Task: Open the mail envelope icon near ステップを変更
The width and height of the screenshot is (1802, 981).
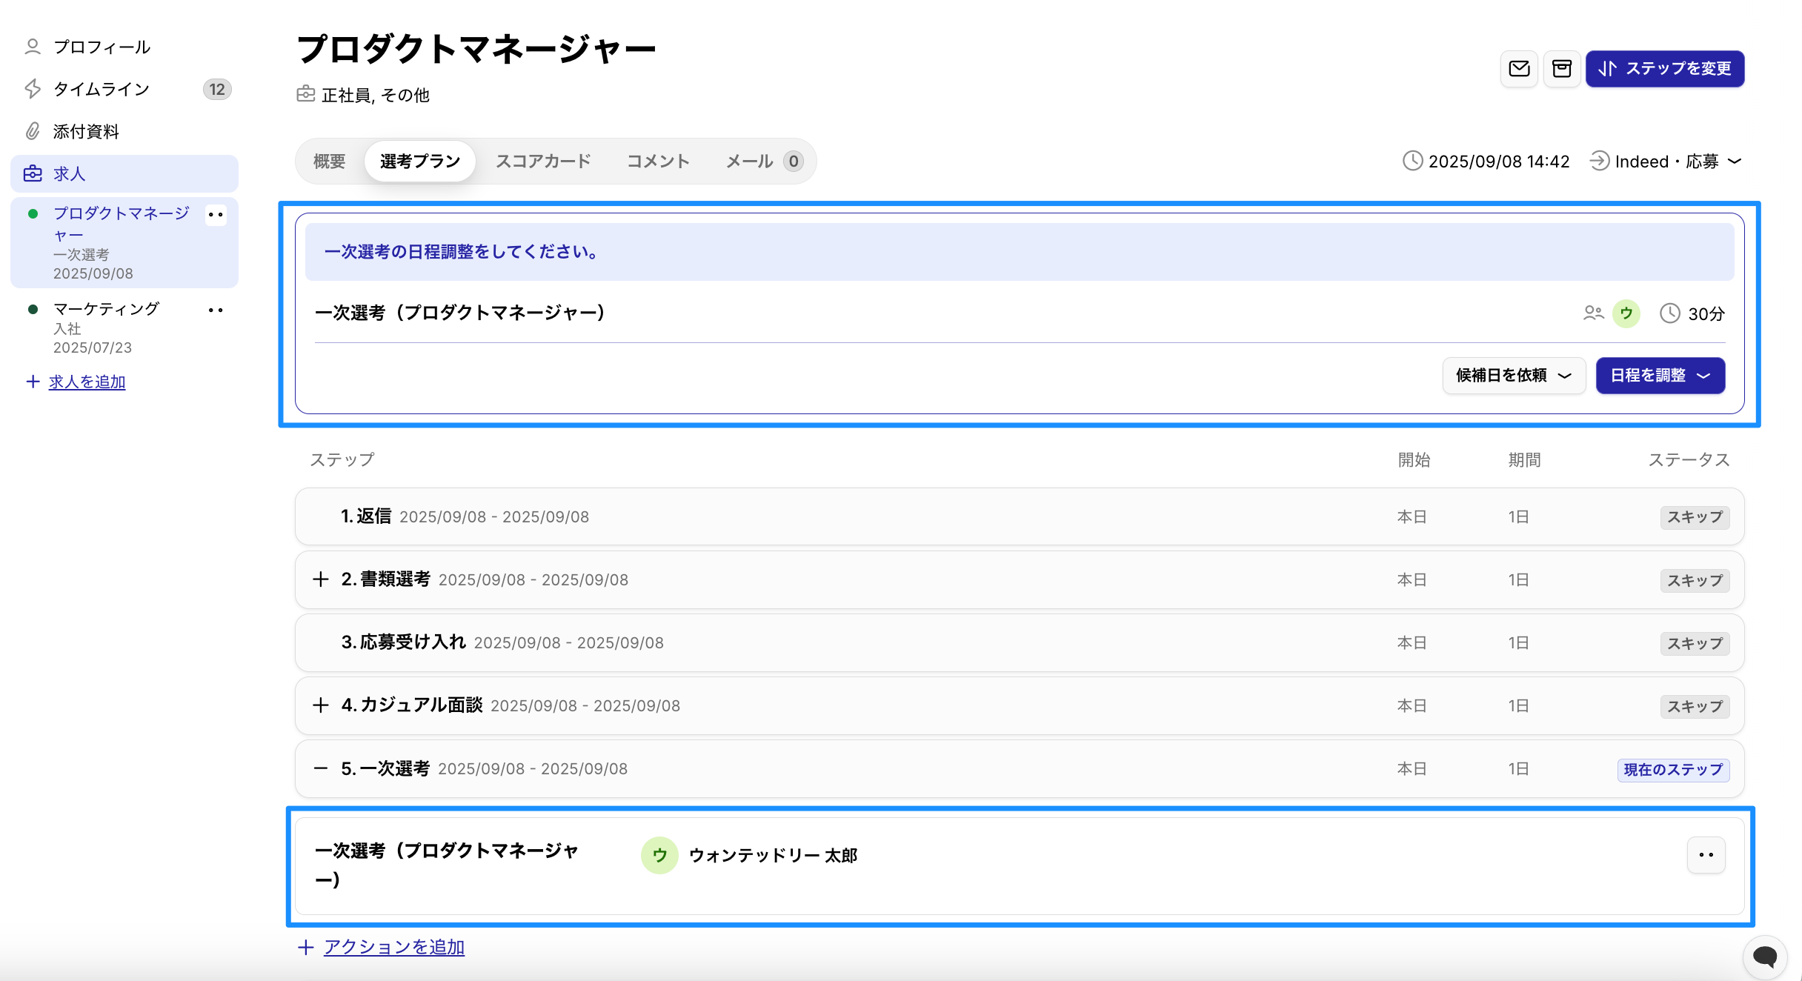Action: click(x=1518, y=69)
